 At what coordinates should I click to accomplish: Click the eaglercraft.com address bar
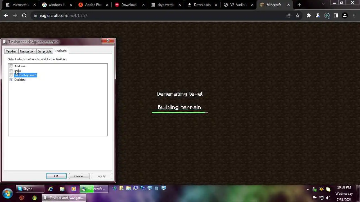(x=157, y=16)
